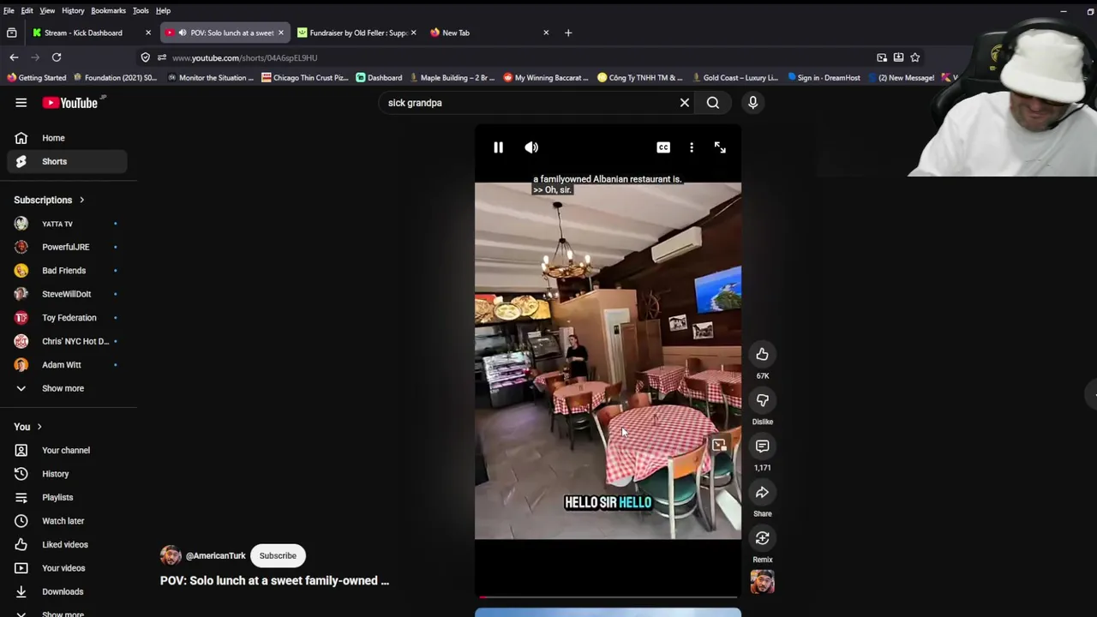Click the @AmericanTurk avatar
Viewport: 1097px width, 617px height.
(x=171, y=555)
